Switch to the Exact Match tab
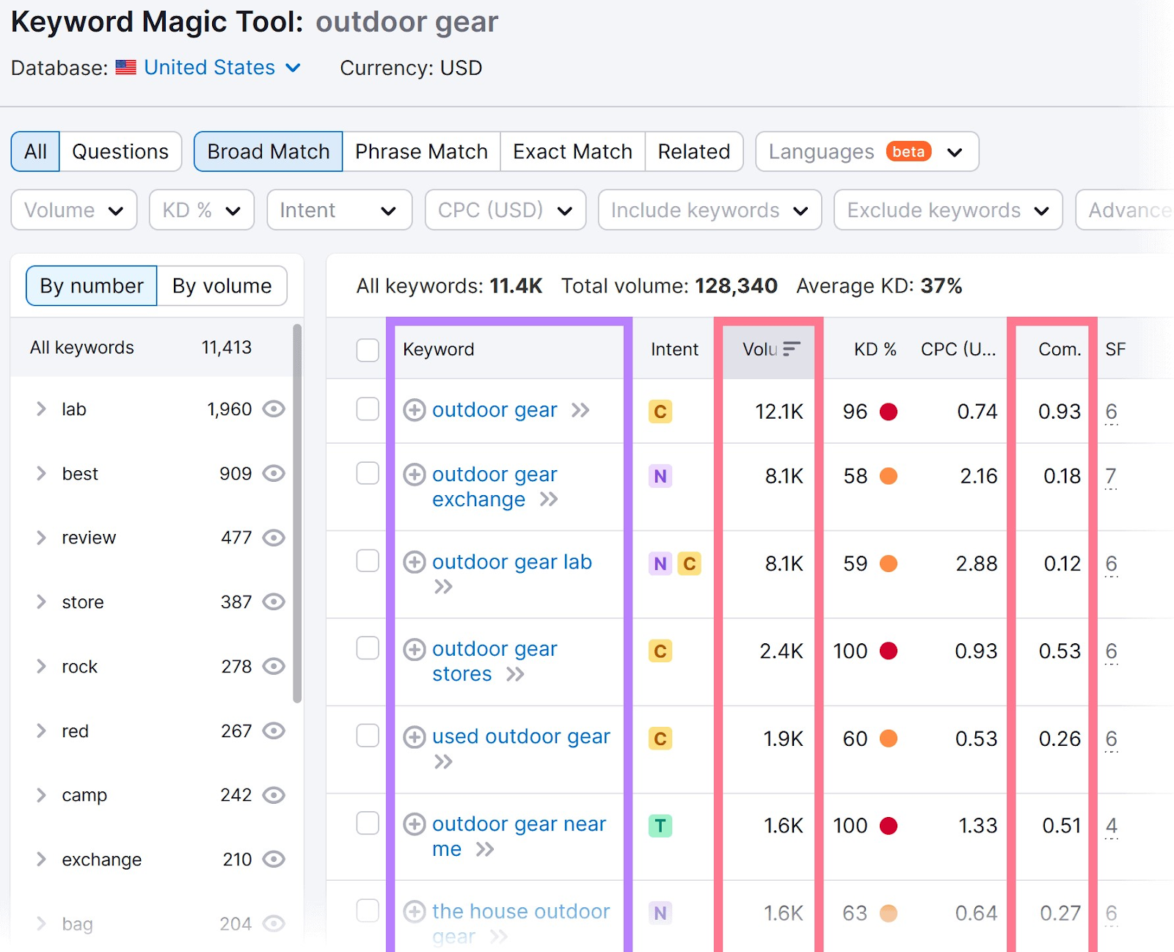The height and width of the screenshot is (952, 1174). [572, 151]
